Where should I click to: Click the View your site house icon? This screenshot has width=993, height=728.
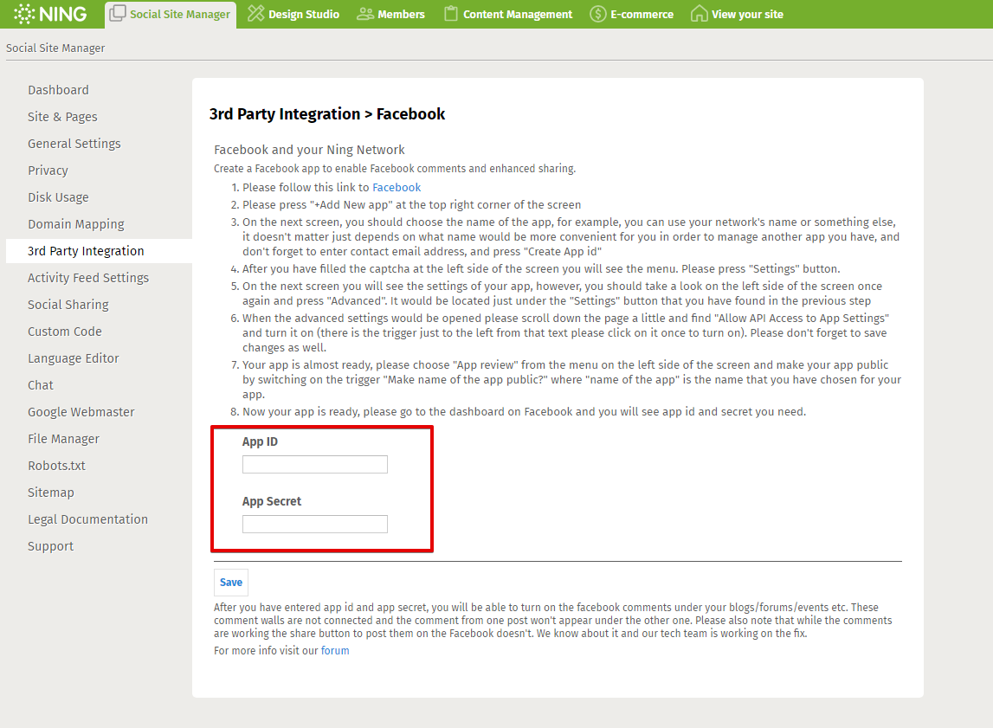click(700, 14)
